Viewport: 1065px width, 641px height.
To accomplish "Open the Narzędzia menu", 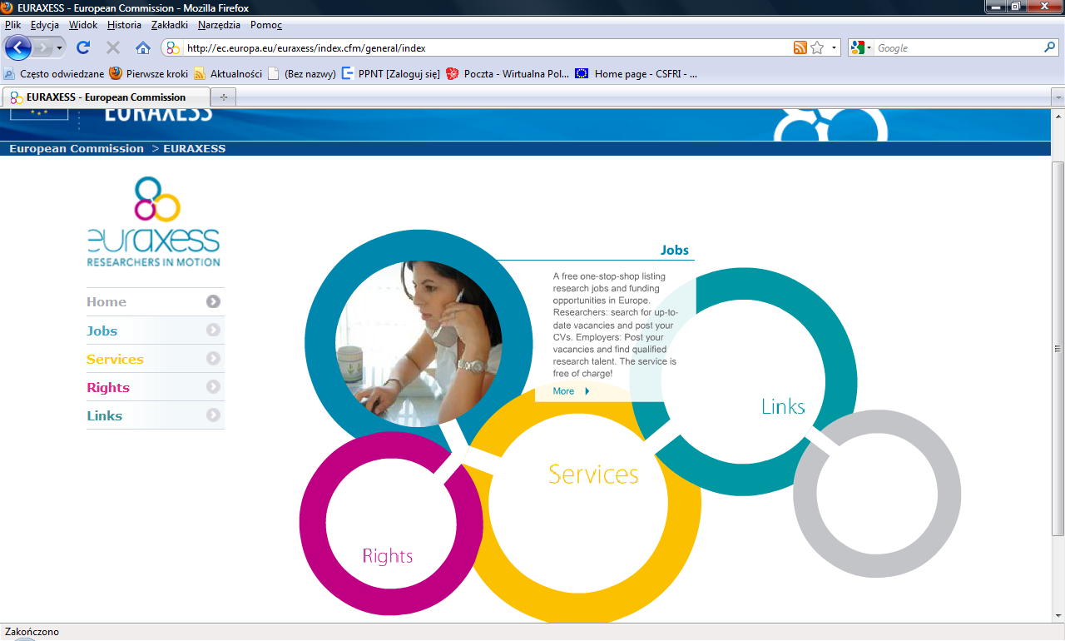I will click(x=220, y=25).
